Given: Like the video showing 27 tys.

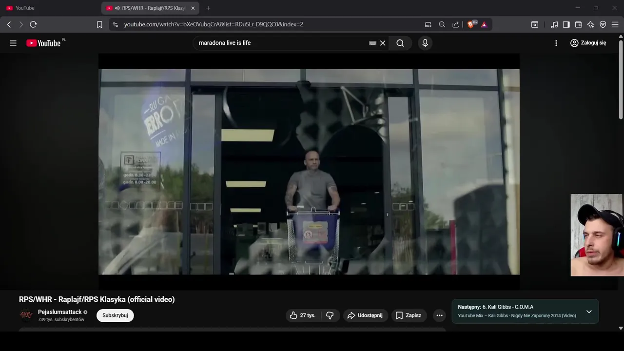Looking at the screenshot, I should (302, 315).
